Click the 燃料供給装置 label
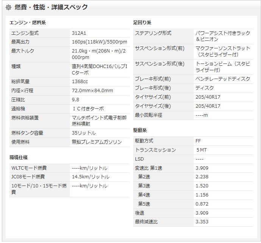 [x=25, y=118]
